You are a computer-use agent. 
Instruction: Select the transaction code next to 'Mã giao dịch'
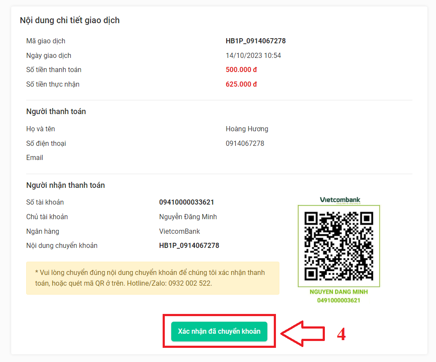(255, 41)
